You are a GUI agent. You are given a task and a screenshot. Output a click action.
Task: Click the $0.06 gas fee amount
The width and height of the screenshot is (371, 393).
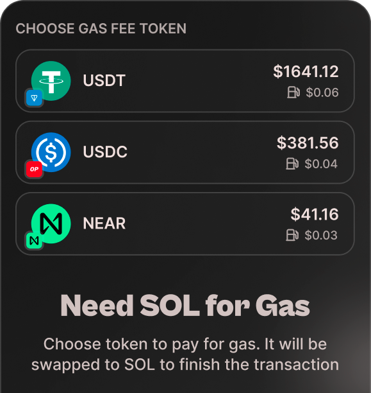click(x=322, y=92)
